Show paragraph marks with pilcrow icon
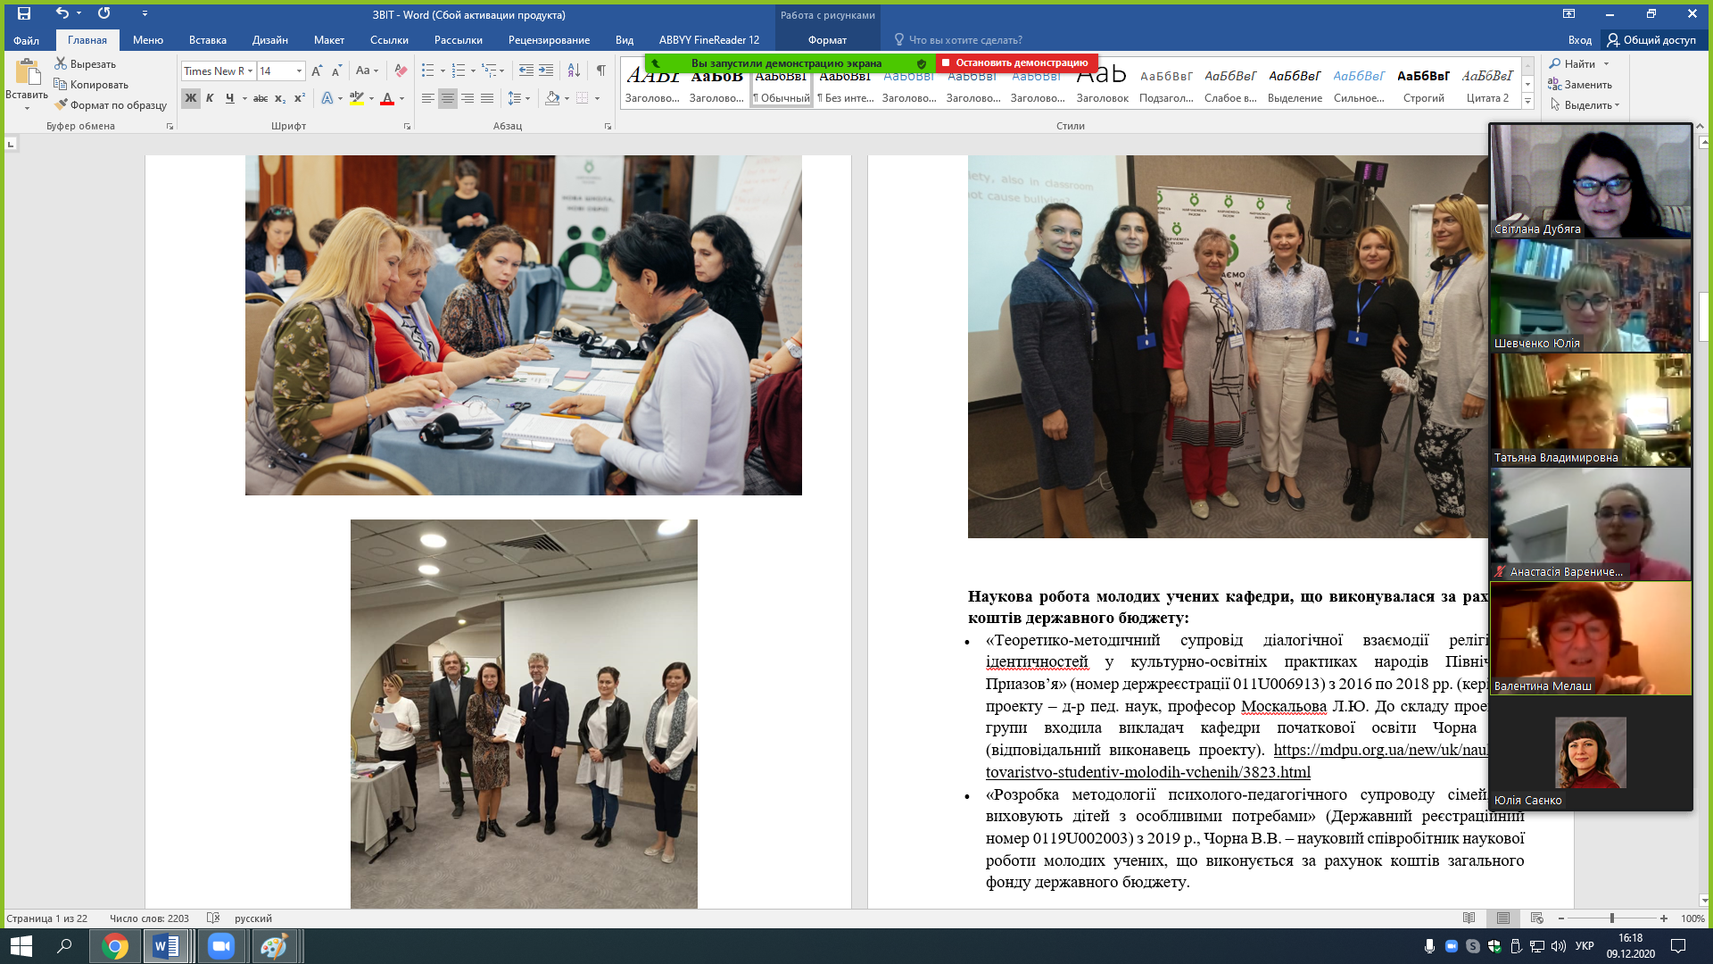This screenshot has height=964, width=1713. coord(601,71)
